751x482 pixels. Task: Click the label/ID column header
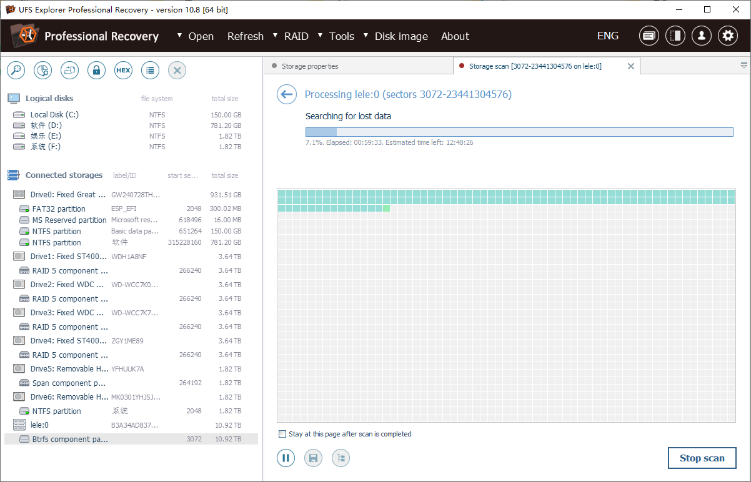(x=124, y=176)
